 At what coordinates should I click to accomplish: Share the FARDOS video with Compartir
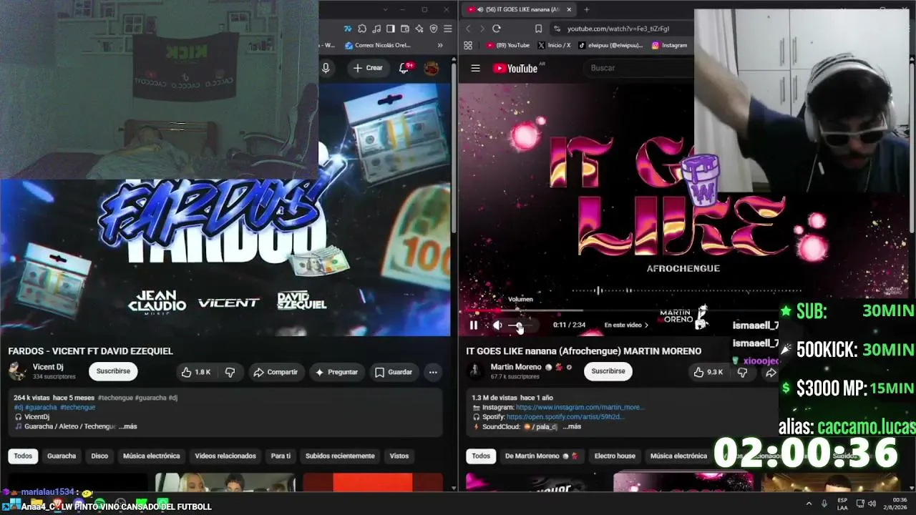(x=276, y=372)
